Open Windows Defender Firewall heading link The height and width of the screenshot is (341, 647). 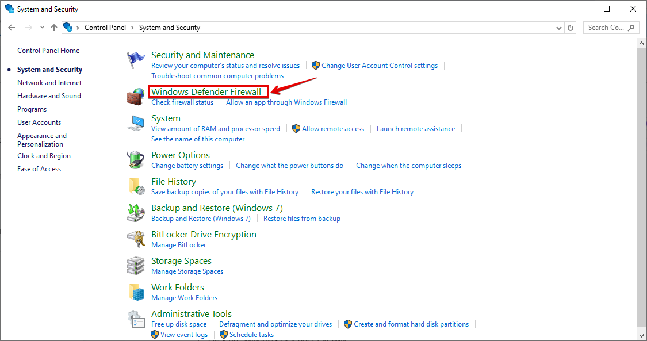[x=206, y=92]
